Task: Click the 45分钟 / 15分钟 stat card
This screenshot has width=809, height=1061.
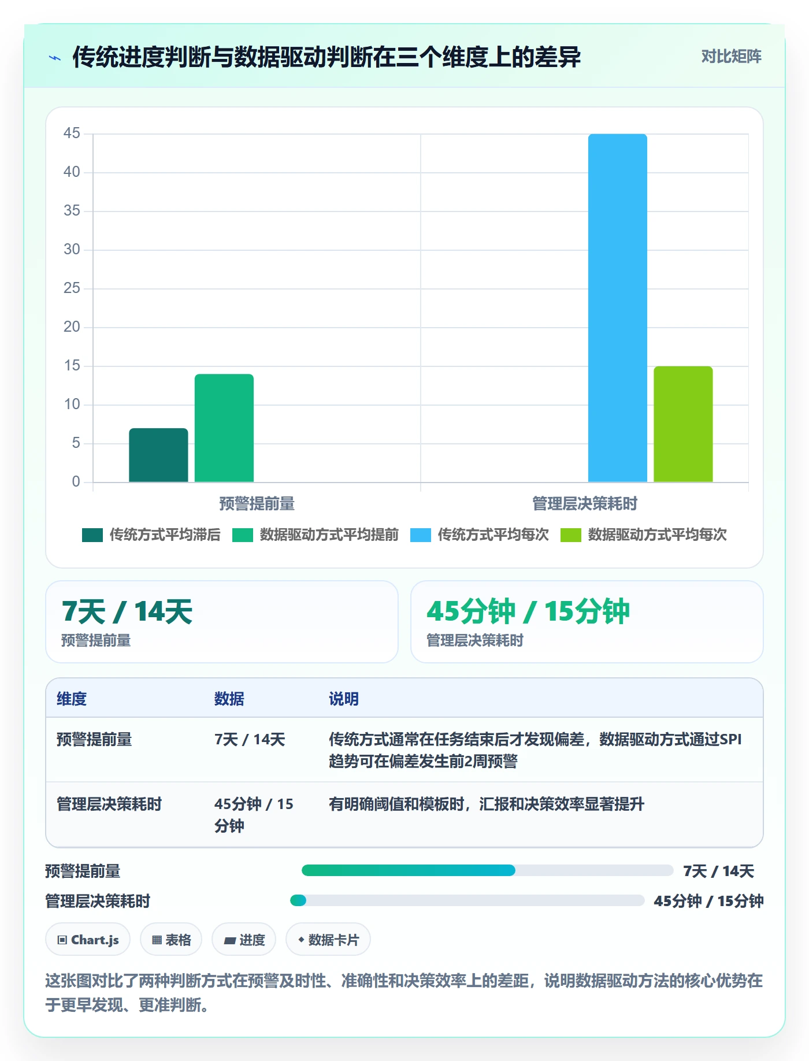Action: coord(587,622)
